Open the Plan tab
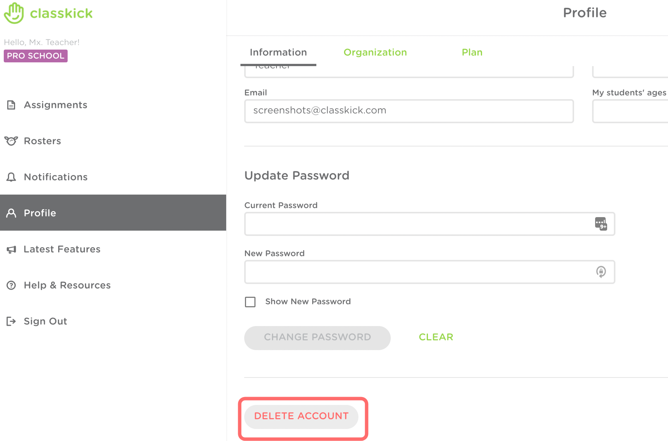Image resolution: width=668 pixels, height=441 pixels. pos(472,52)
